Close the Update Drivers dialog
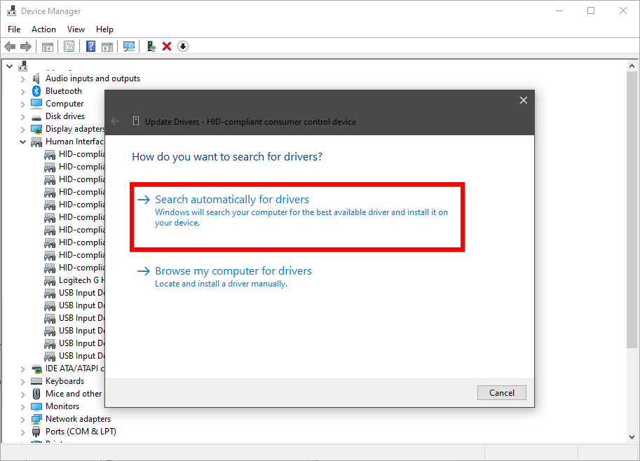 point(523,100)
